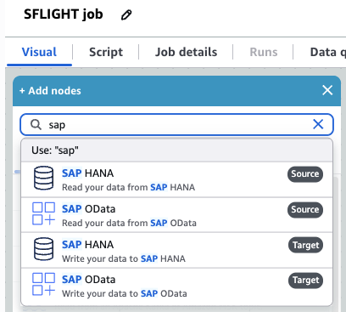Clear the sap search text
The image size is (346, 312).
(318, 124)
